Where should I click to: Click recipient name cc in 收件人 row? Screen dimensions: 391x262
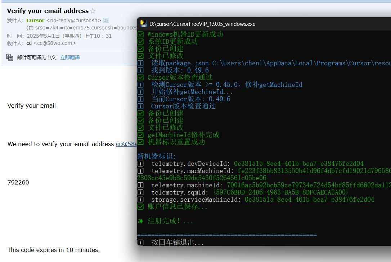tap(29, 43)
